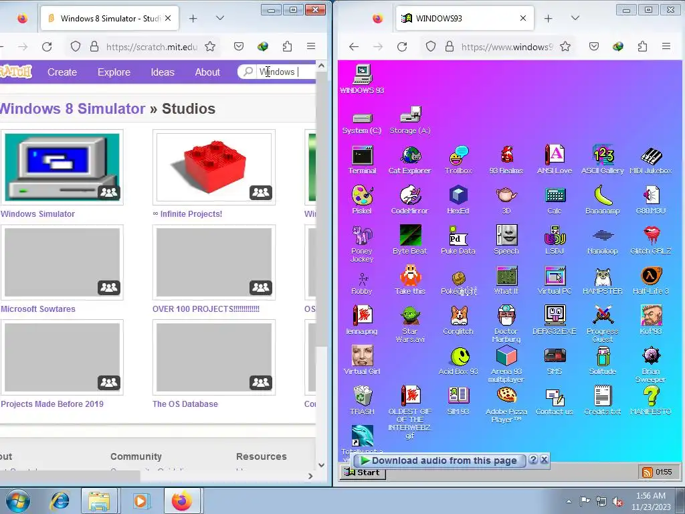Open MANIFESTO question mark icon
685x514 pixels.
650,400
